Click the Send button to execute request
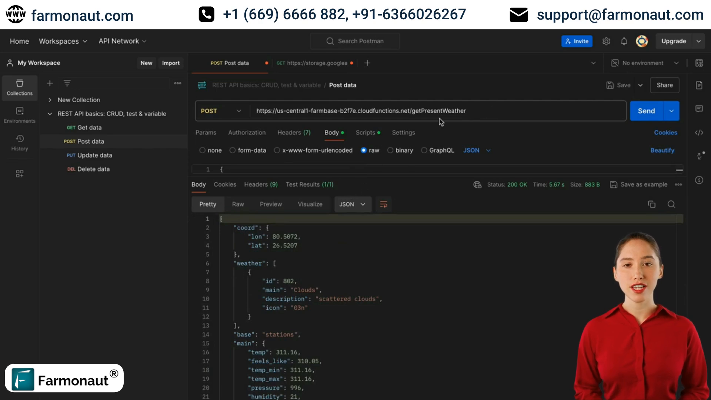Screen dimensions: 711x400 tap(646, 110)
